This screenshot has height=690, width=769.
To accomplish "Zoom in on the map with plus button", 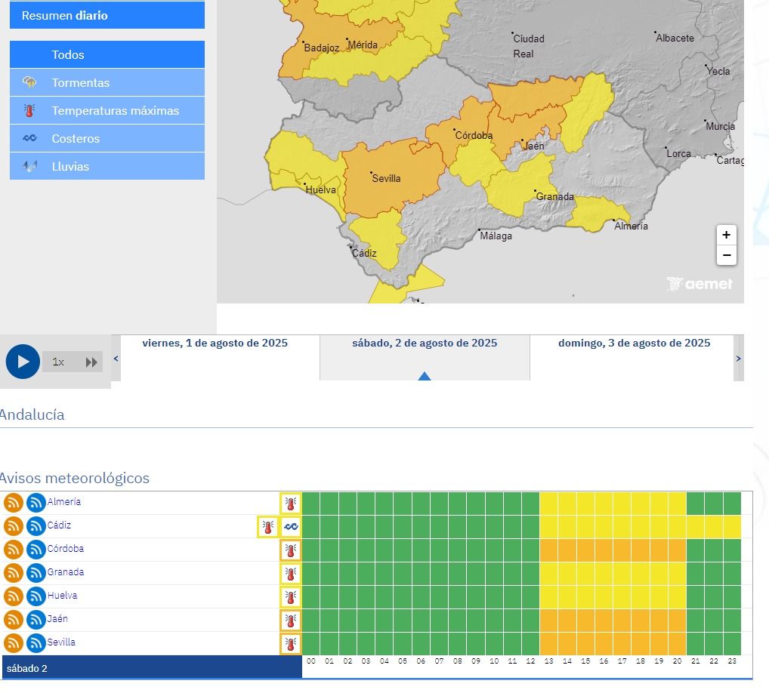I will (x=726, y=235).
